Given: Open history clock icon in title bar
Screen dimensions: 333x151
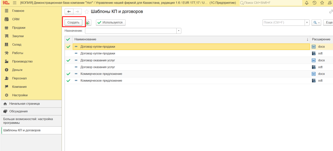Looking at the screenshot, I should (314, 3).
